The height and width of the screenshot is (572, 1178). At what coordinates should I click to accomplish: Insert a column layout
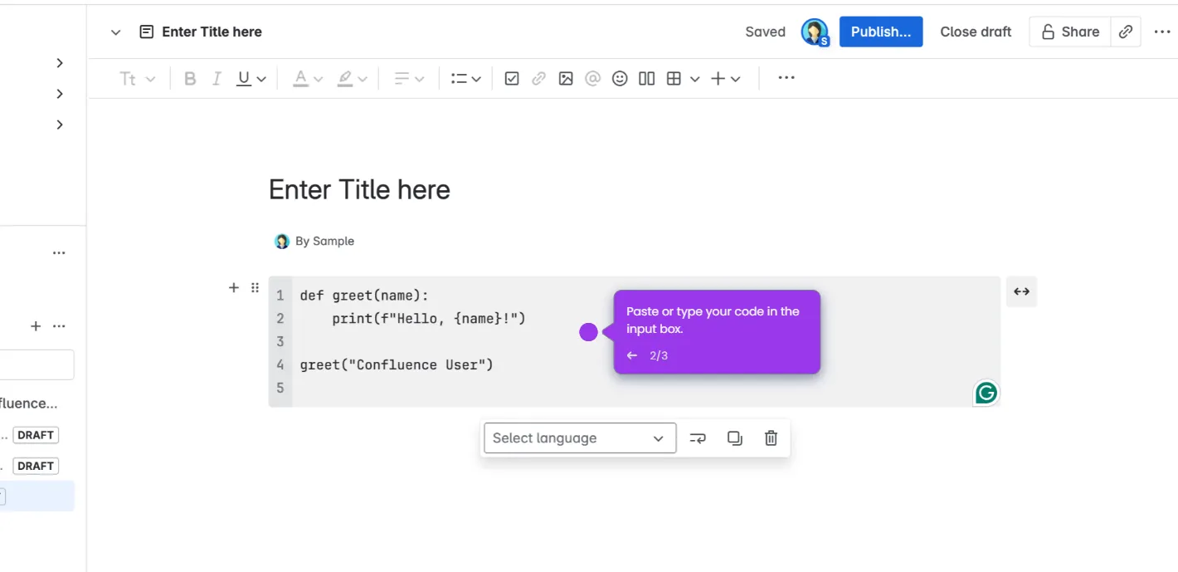[x=647, y=79]
